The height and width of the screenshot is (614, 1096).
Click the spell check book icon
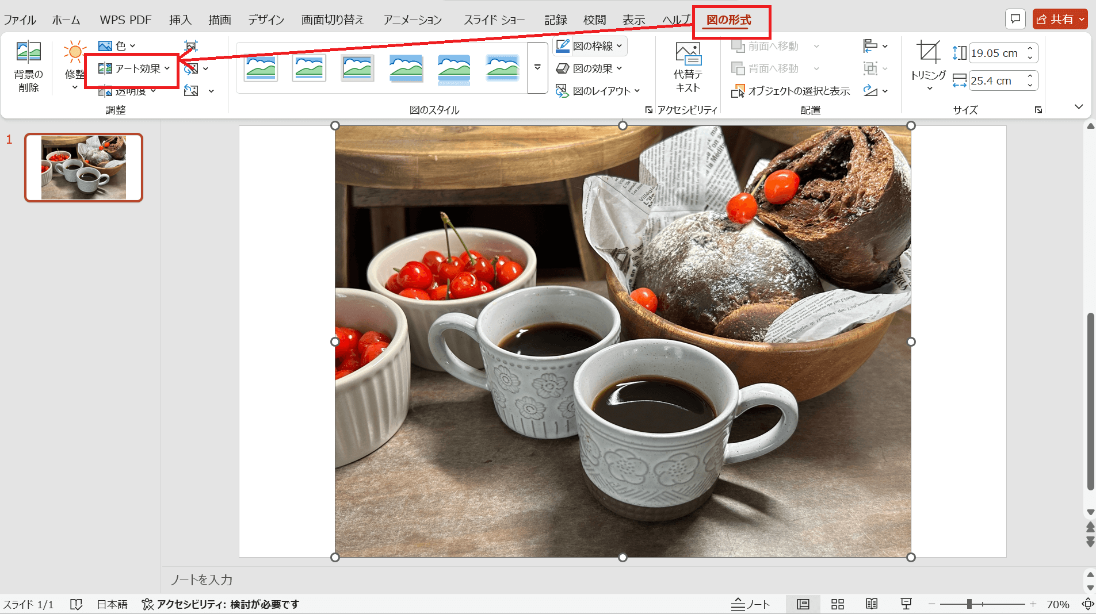(x=76, y=604)
